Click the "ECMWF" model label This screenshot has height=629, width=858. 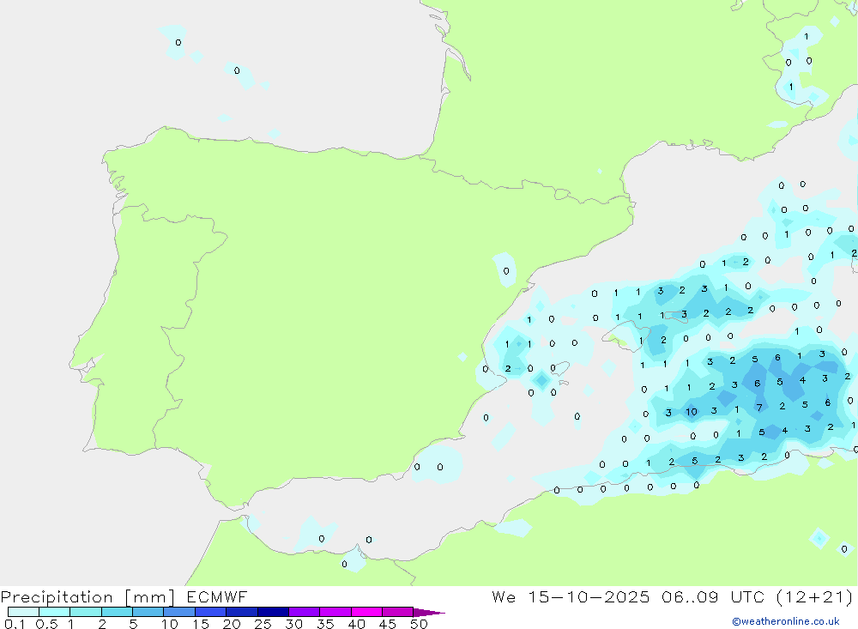217,597
